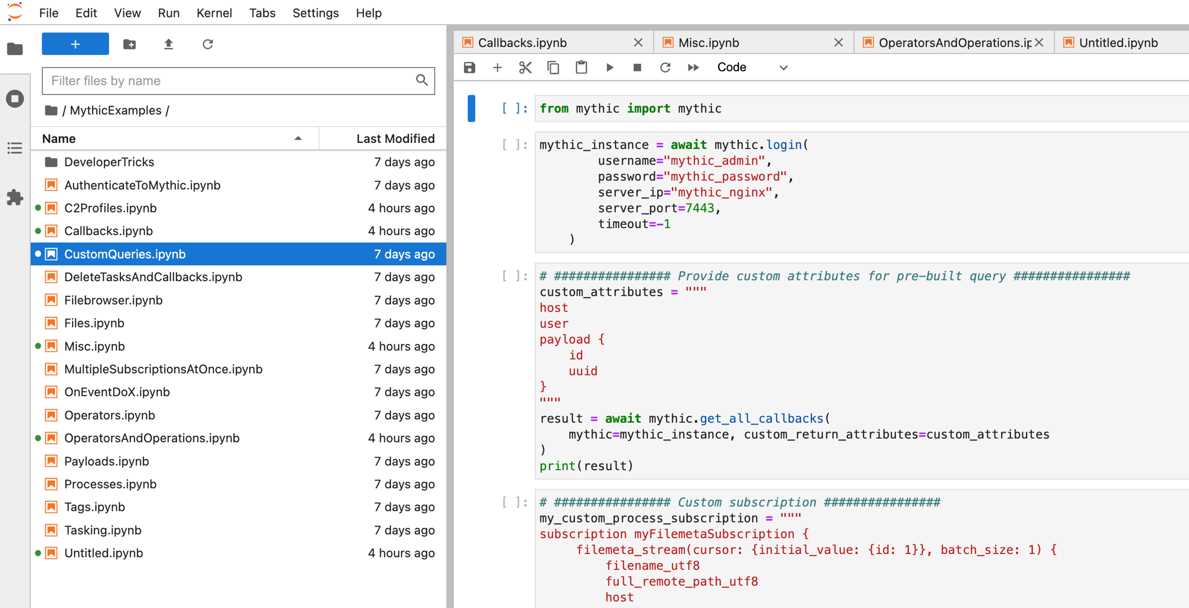Open the cell type Code dropdown
The width and height of the screenshot is (1189, 608).
tap(752, 68)
